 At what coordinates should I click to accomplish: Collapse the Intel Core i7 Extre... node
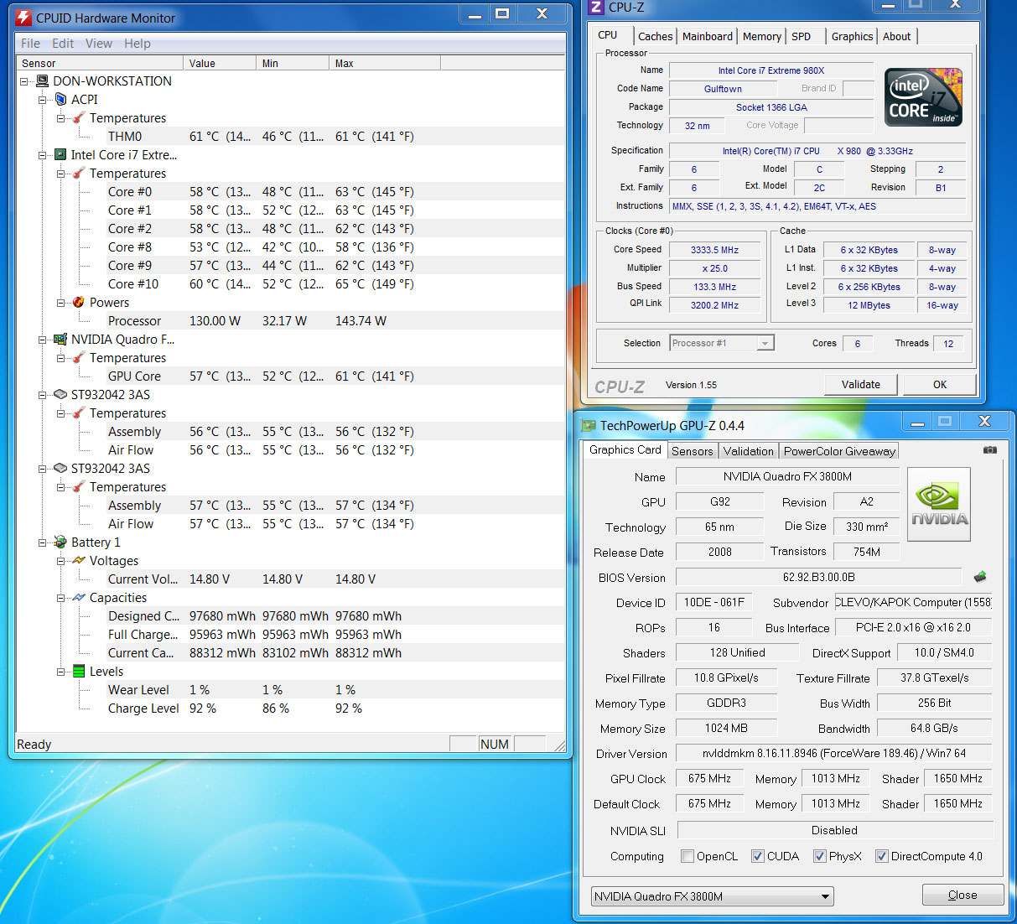43,155
